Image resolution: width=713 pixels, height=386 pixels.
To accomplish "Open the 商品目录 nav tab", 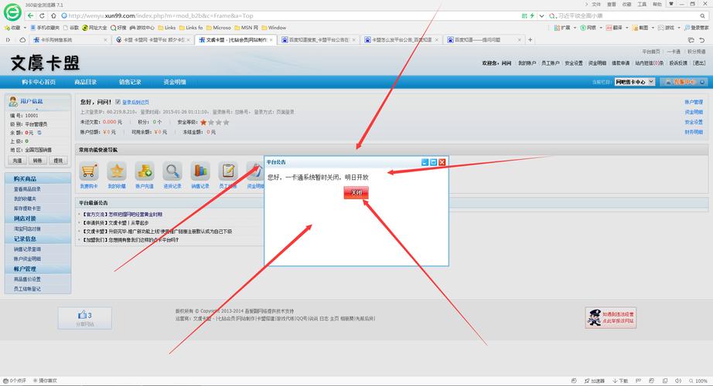I will coord(86,82).
